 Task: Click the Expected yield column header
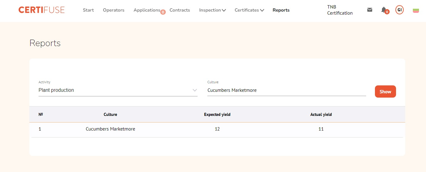pos(217,115)
